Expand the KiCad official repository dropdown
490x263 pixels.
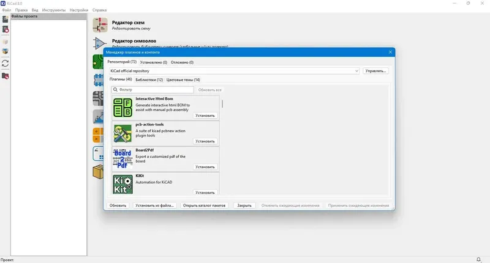coord(356,71)
